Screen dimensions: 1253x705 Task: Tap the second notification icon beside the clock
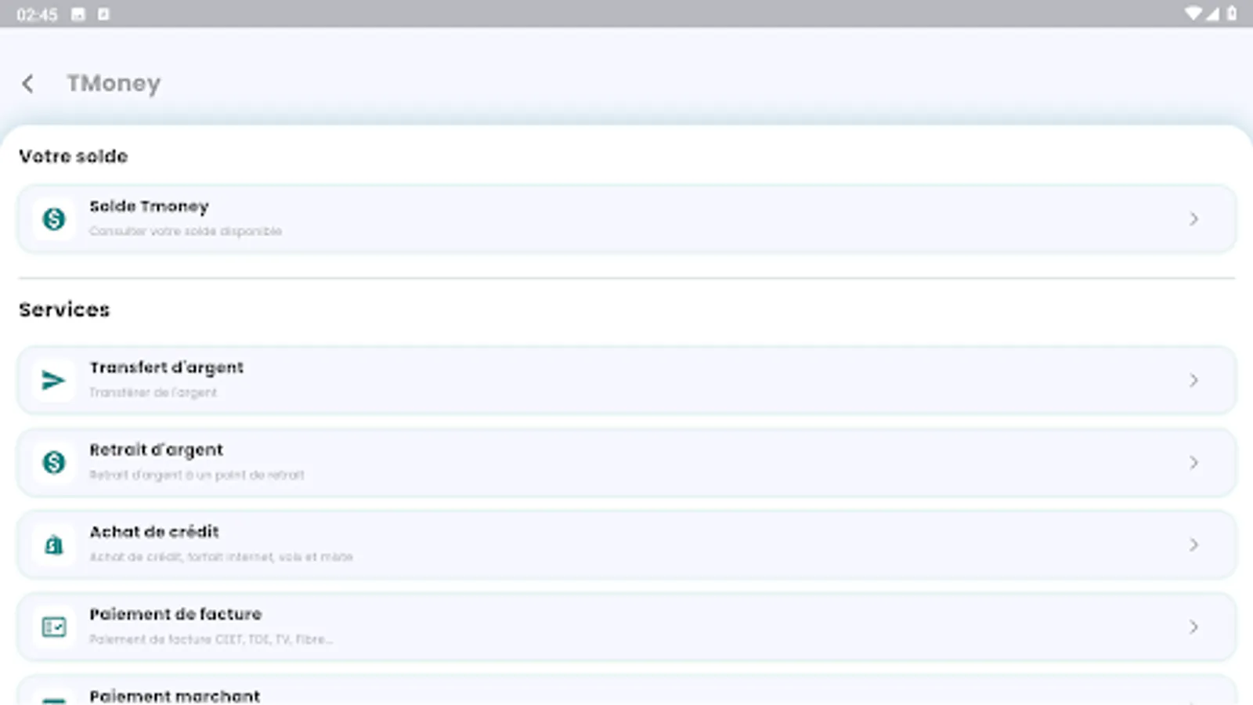103,14
